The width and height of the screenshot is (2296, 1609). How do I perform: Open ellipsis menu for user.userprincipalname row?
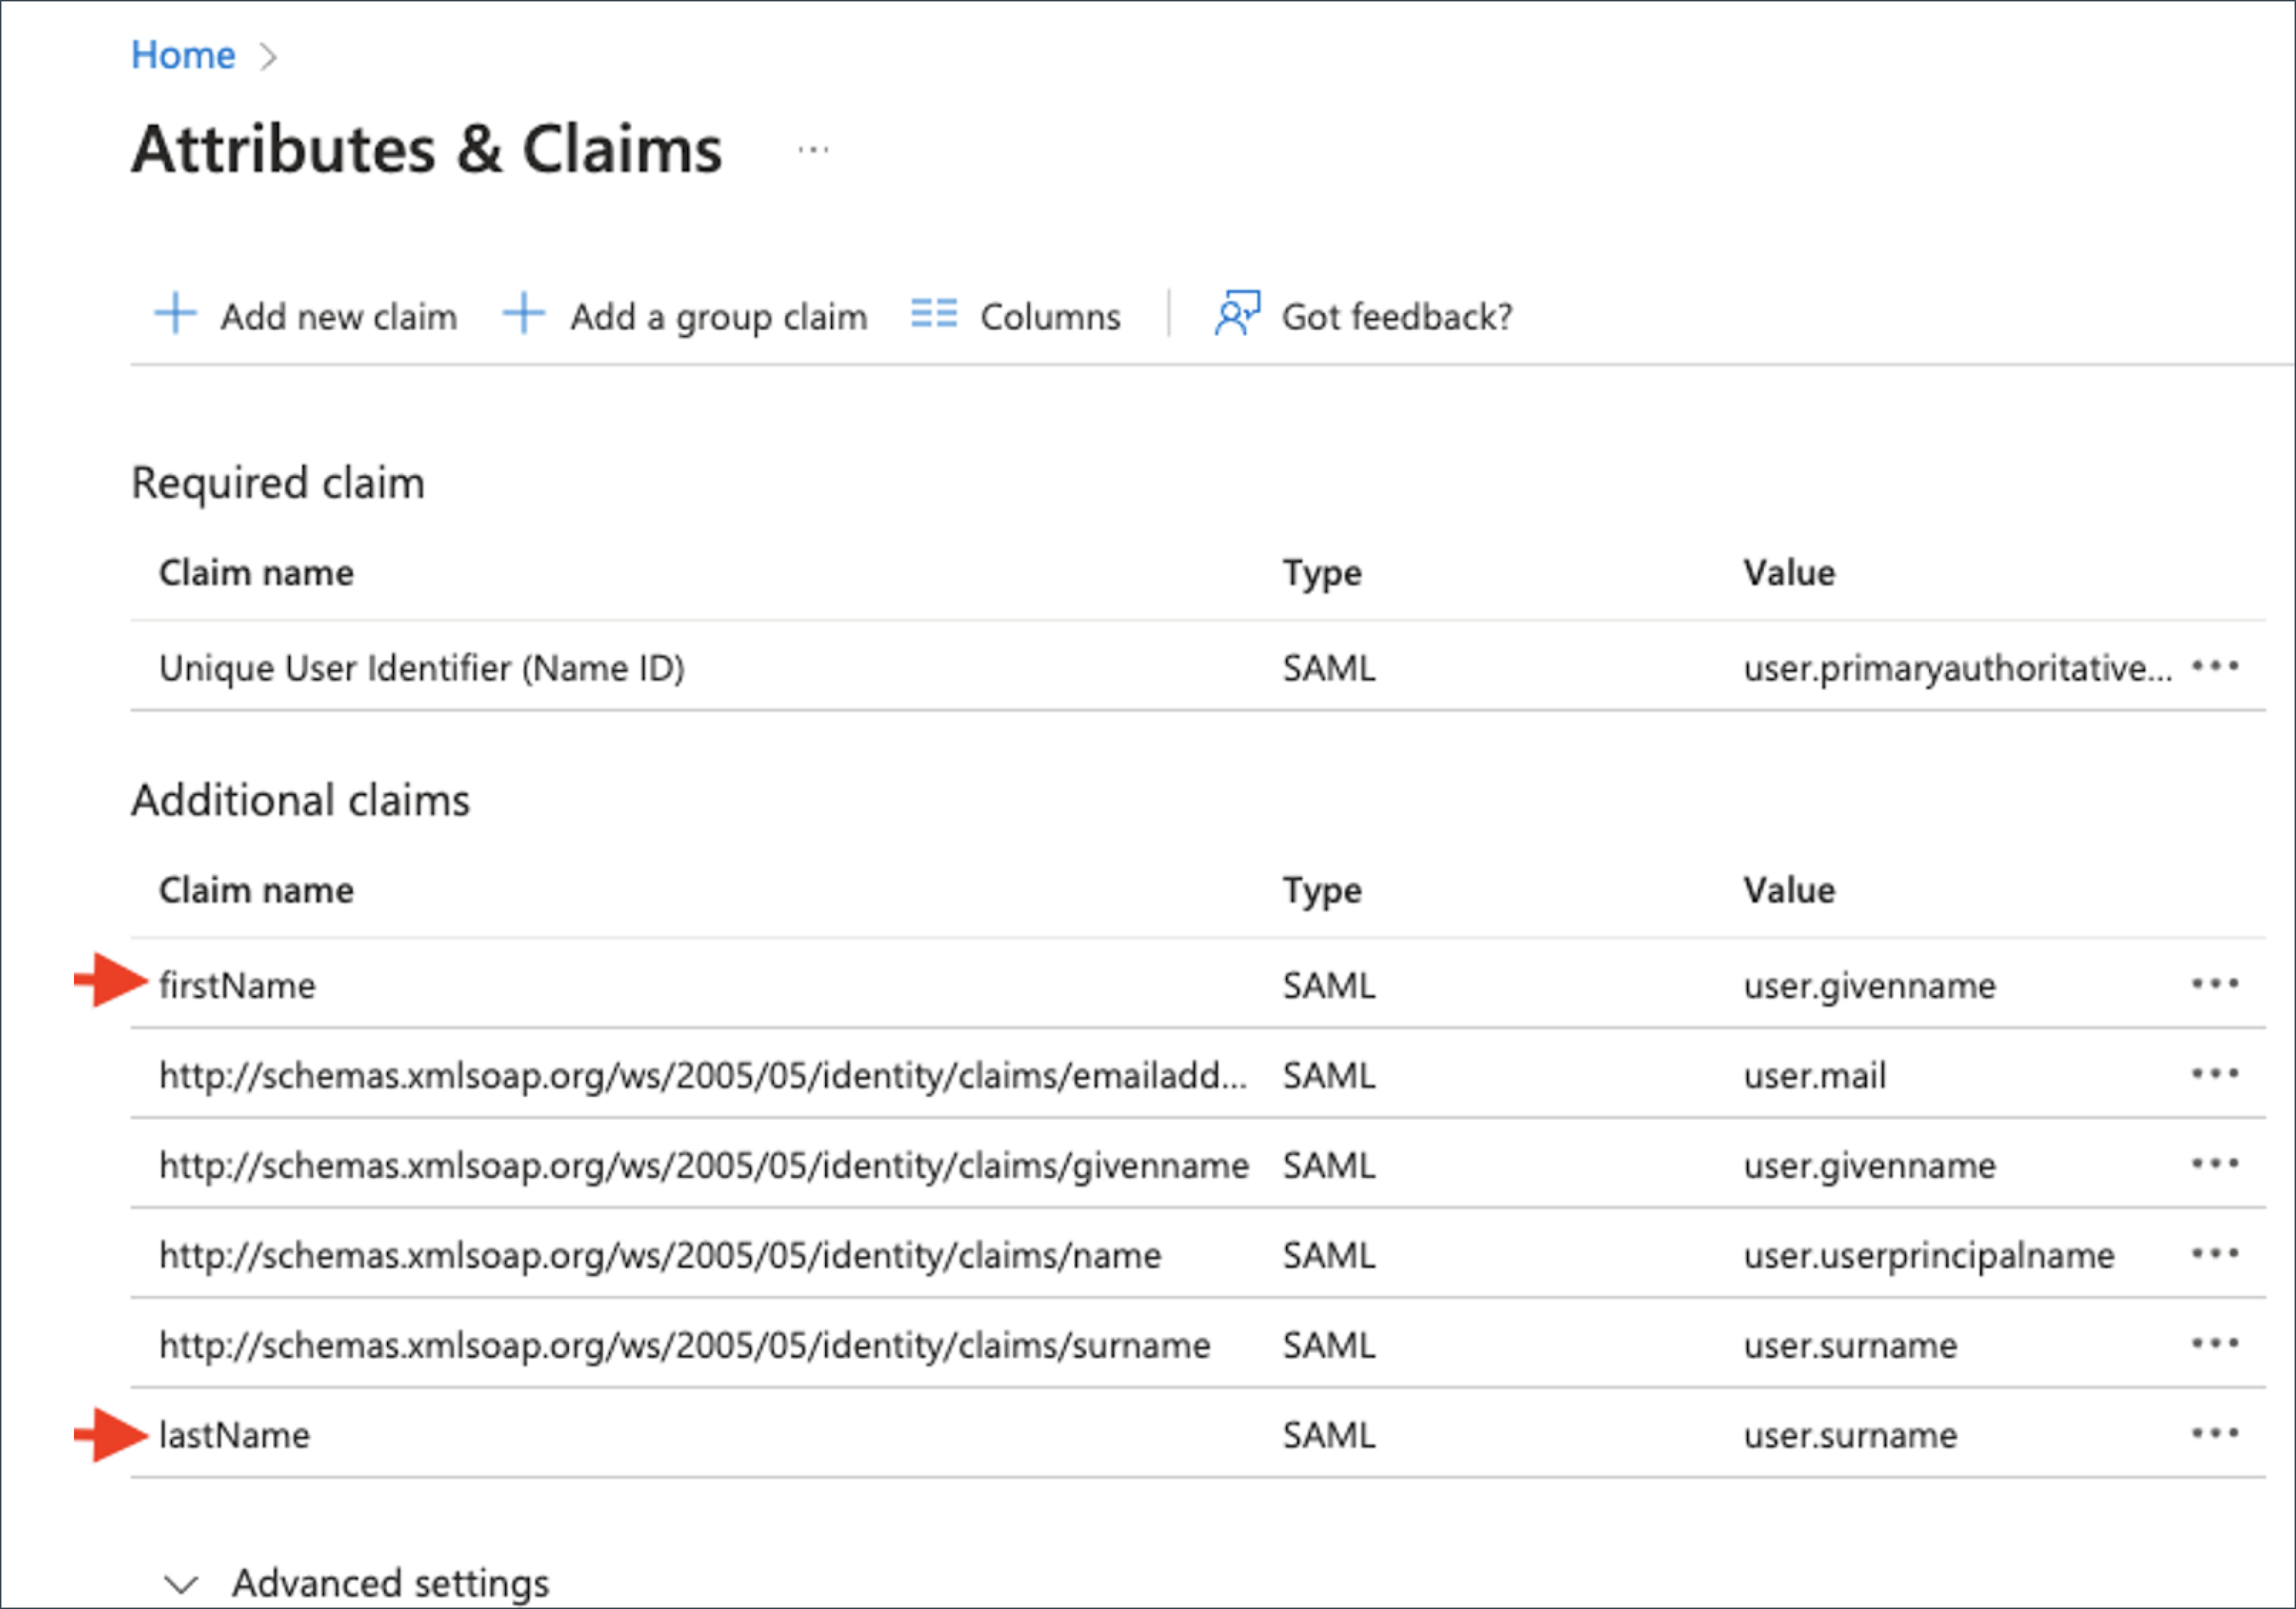[x=2214, y=1254]
